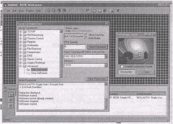Click the BO2K title bar application icon

point(5,5)
